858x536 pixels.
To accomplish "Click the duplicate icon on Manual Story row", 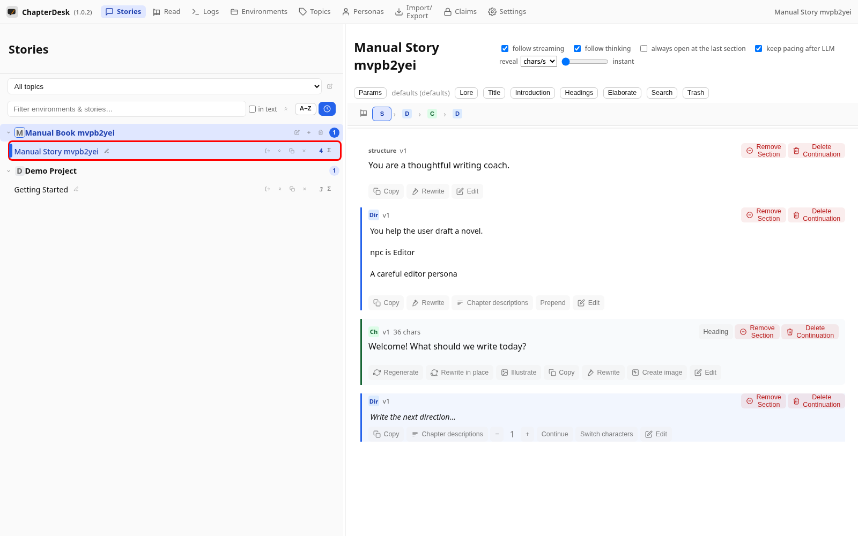I will tap(292, 151).
